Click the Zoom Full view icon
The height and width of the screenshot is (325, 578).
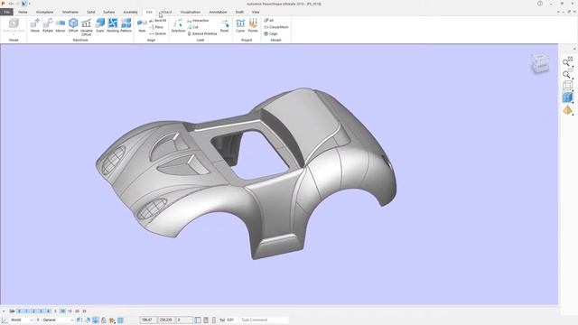point(567,61)
